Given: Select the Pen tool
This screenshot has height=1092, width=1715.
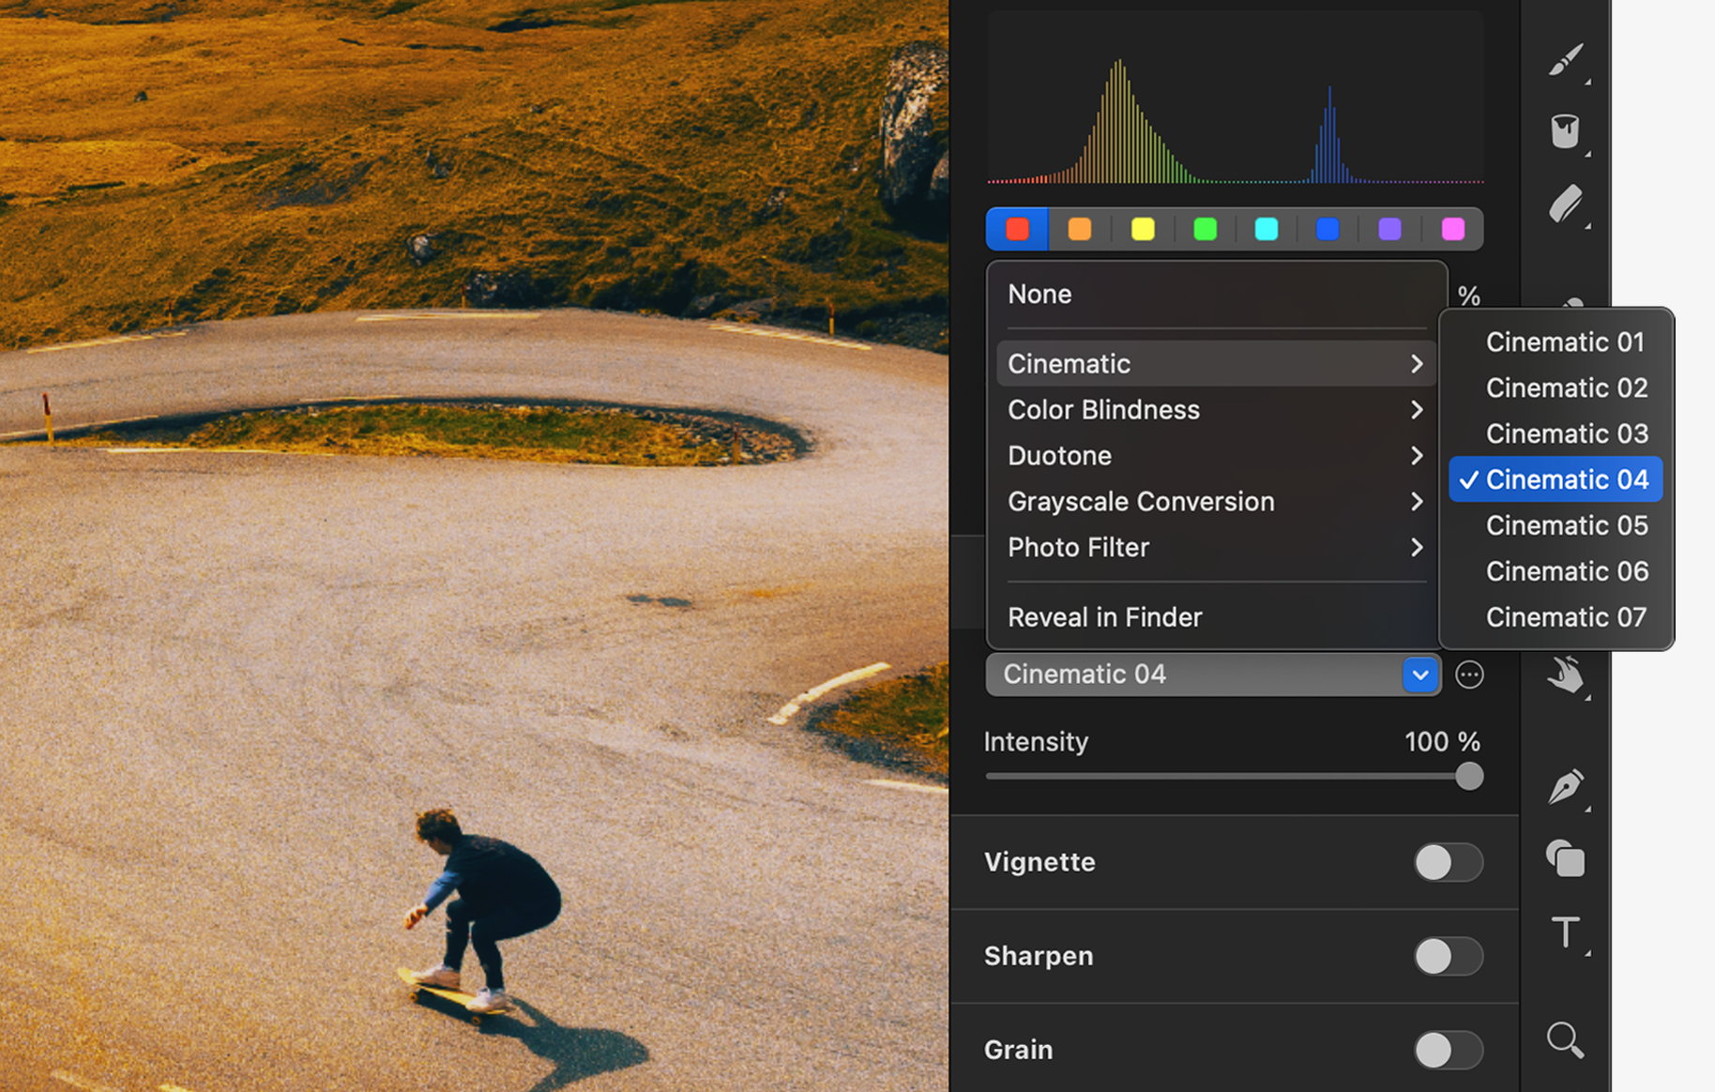Looking at the screenshot, I should tap(1566, 786).
